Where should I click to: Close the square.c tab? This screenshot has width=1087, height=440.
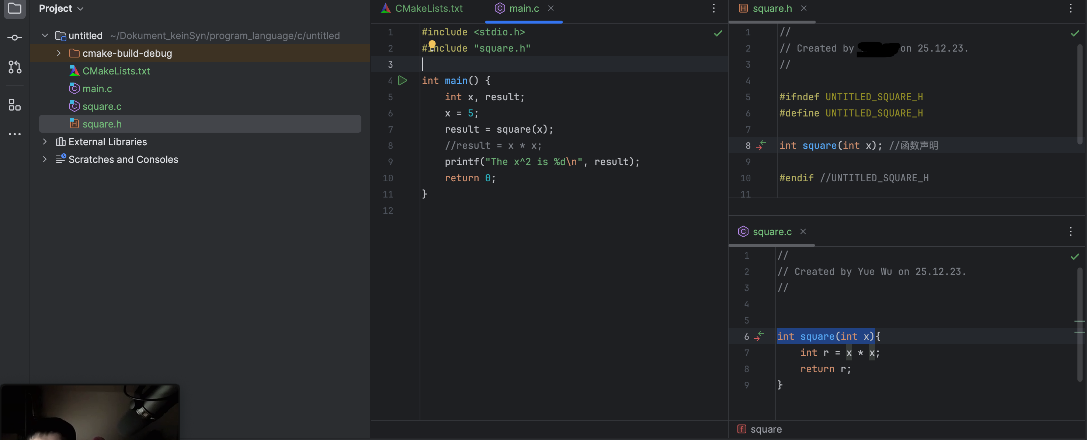pyautogui.click(x=803, y=231)
